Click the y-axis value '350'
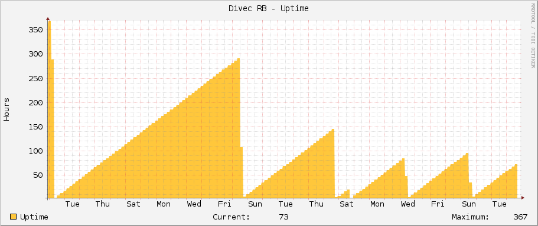Viewport: 538px width, 226px height. [35, 30]
